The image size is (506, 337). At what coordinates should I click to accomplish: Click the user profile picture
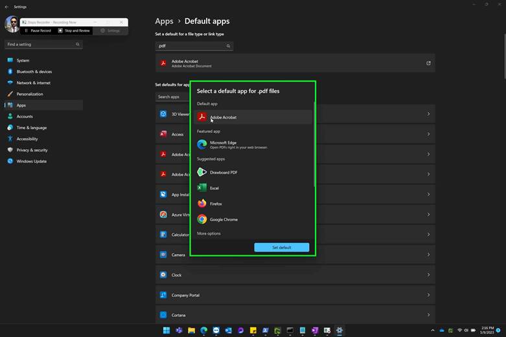click(12, 24)
